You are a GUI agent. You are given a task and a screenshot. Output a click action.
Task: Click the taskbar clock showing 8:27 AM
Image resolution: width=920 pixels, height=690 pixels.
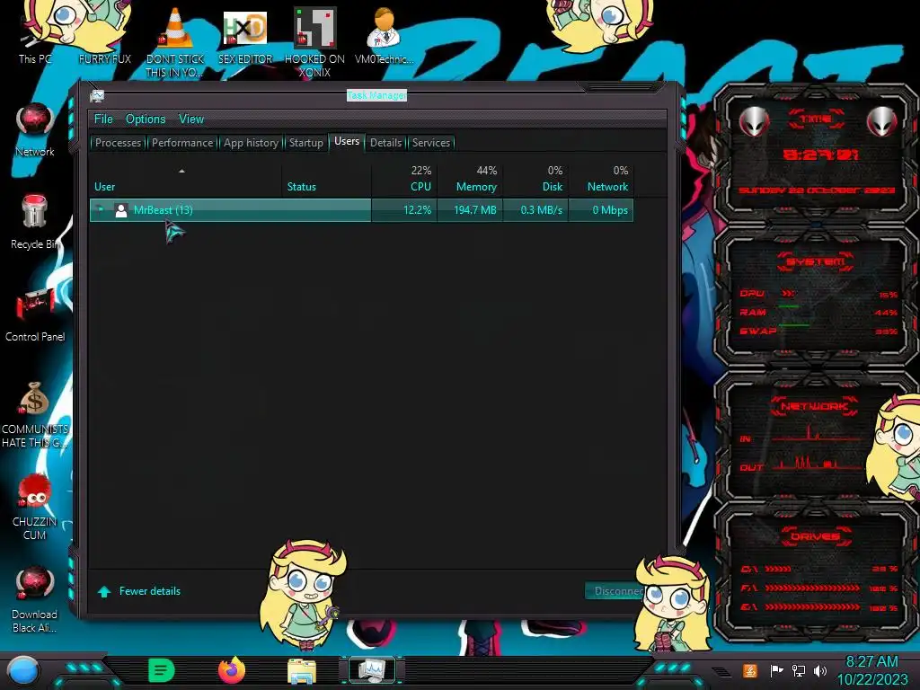coord(871,670)
